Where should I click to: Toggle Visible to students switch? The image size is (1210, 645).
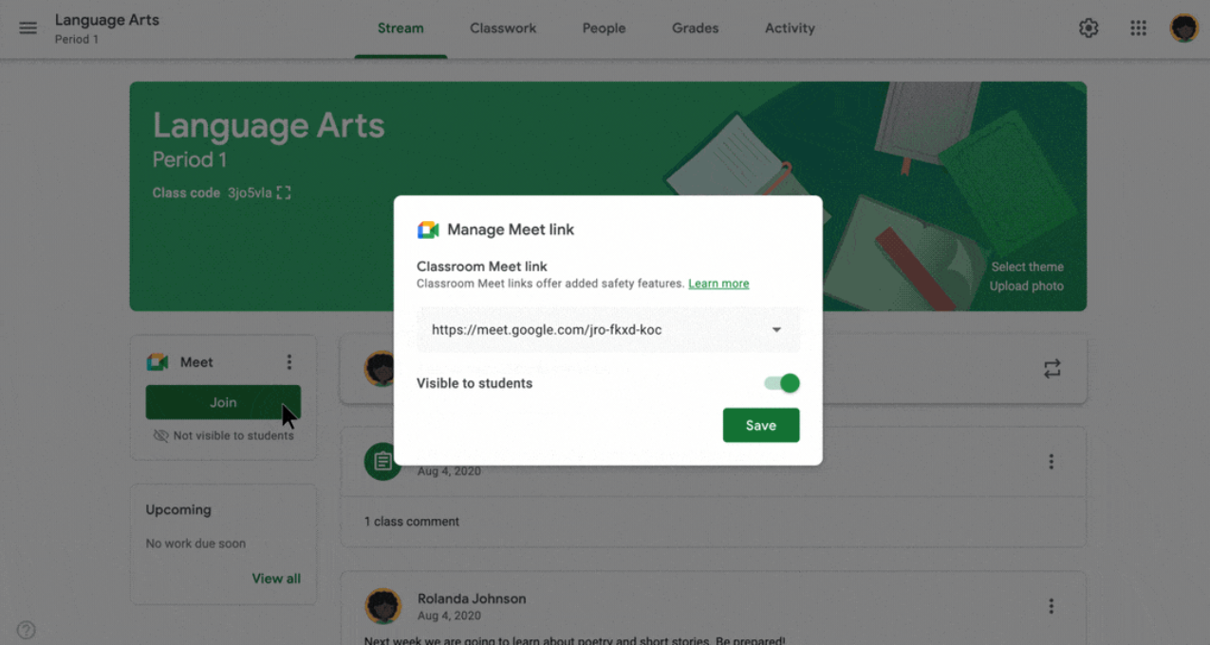point(780,383)
